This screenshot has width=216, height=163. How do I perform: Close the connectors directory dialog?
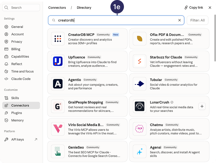click(x=210, y=8)
